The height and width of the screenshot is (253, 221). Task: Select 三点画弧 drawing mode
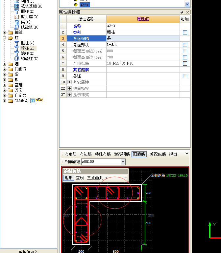pyautogui.click(x=95, y=178)
